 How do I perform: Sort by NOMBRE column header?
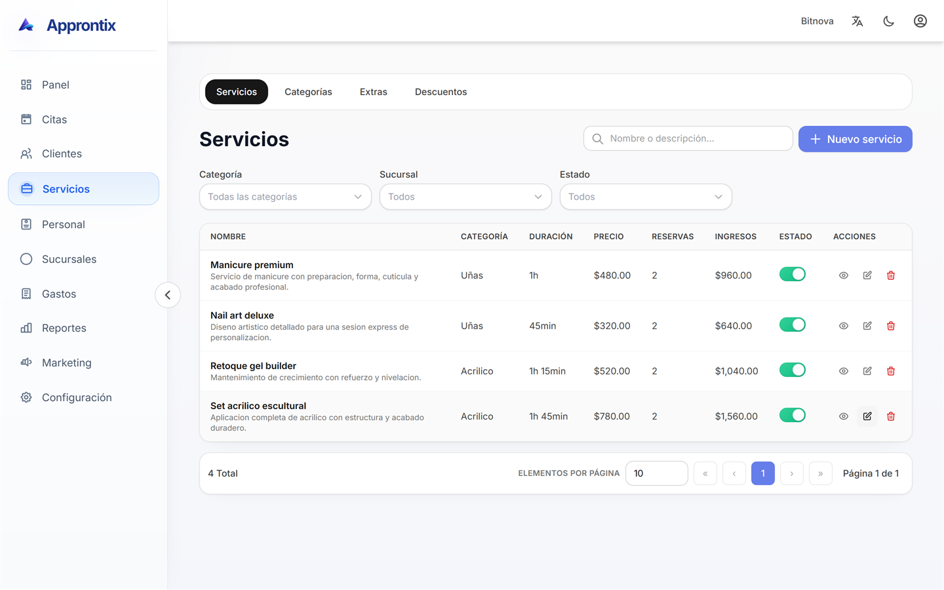[x=228, y=237]
